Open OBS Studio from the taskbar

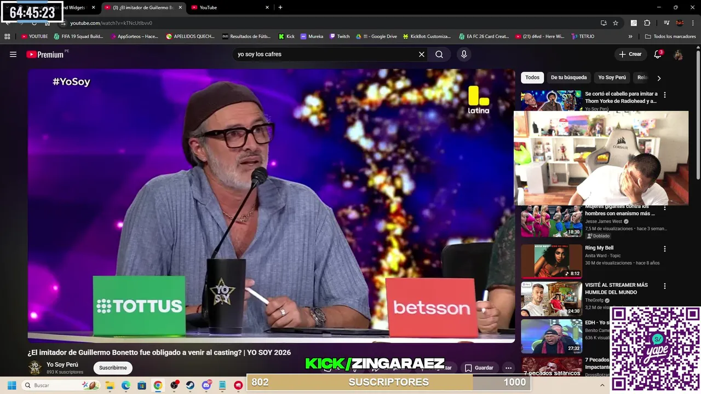pyautogui.click(x=174, y=385)
